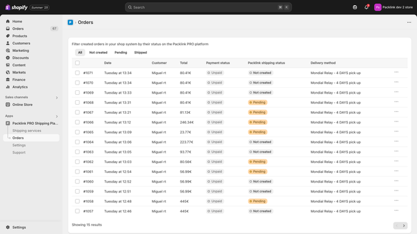Click the Home icon in sidebar

coord(8,21)
